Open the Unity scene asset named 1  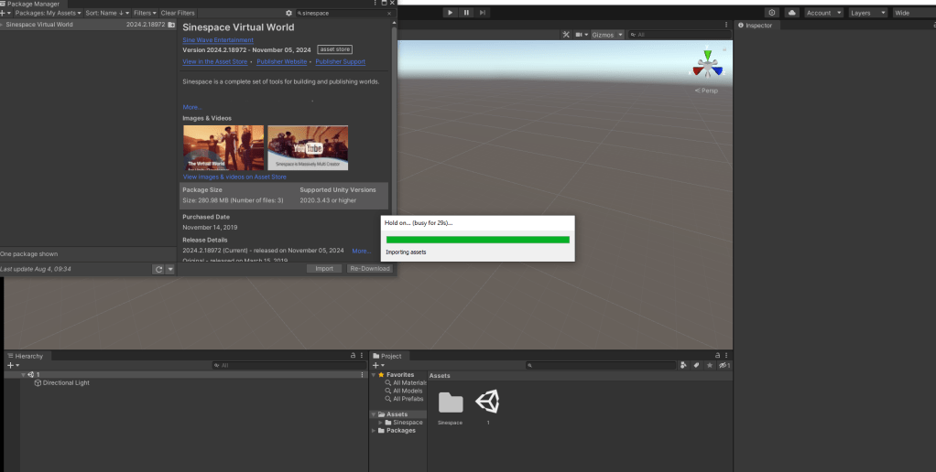[x=487, y=402]
